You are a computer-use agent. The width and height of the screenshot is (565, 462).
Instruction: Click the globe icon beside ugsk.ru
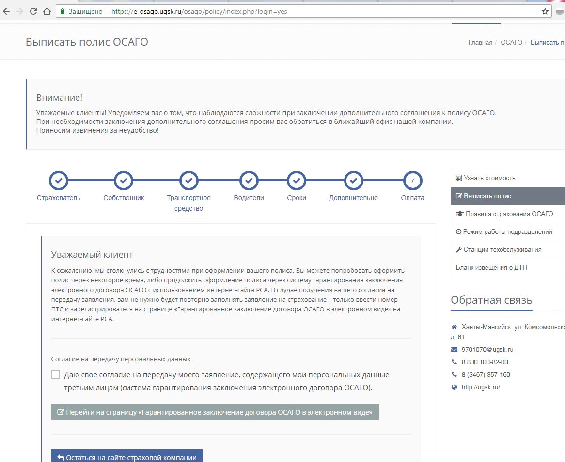[x=455, y=387]
